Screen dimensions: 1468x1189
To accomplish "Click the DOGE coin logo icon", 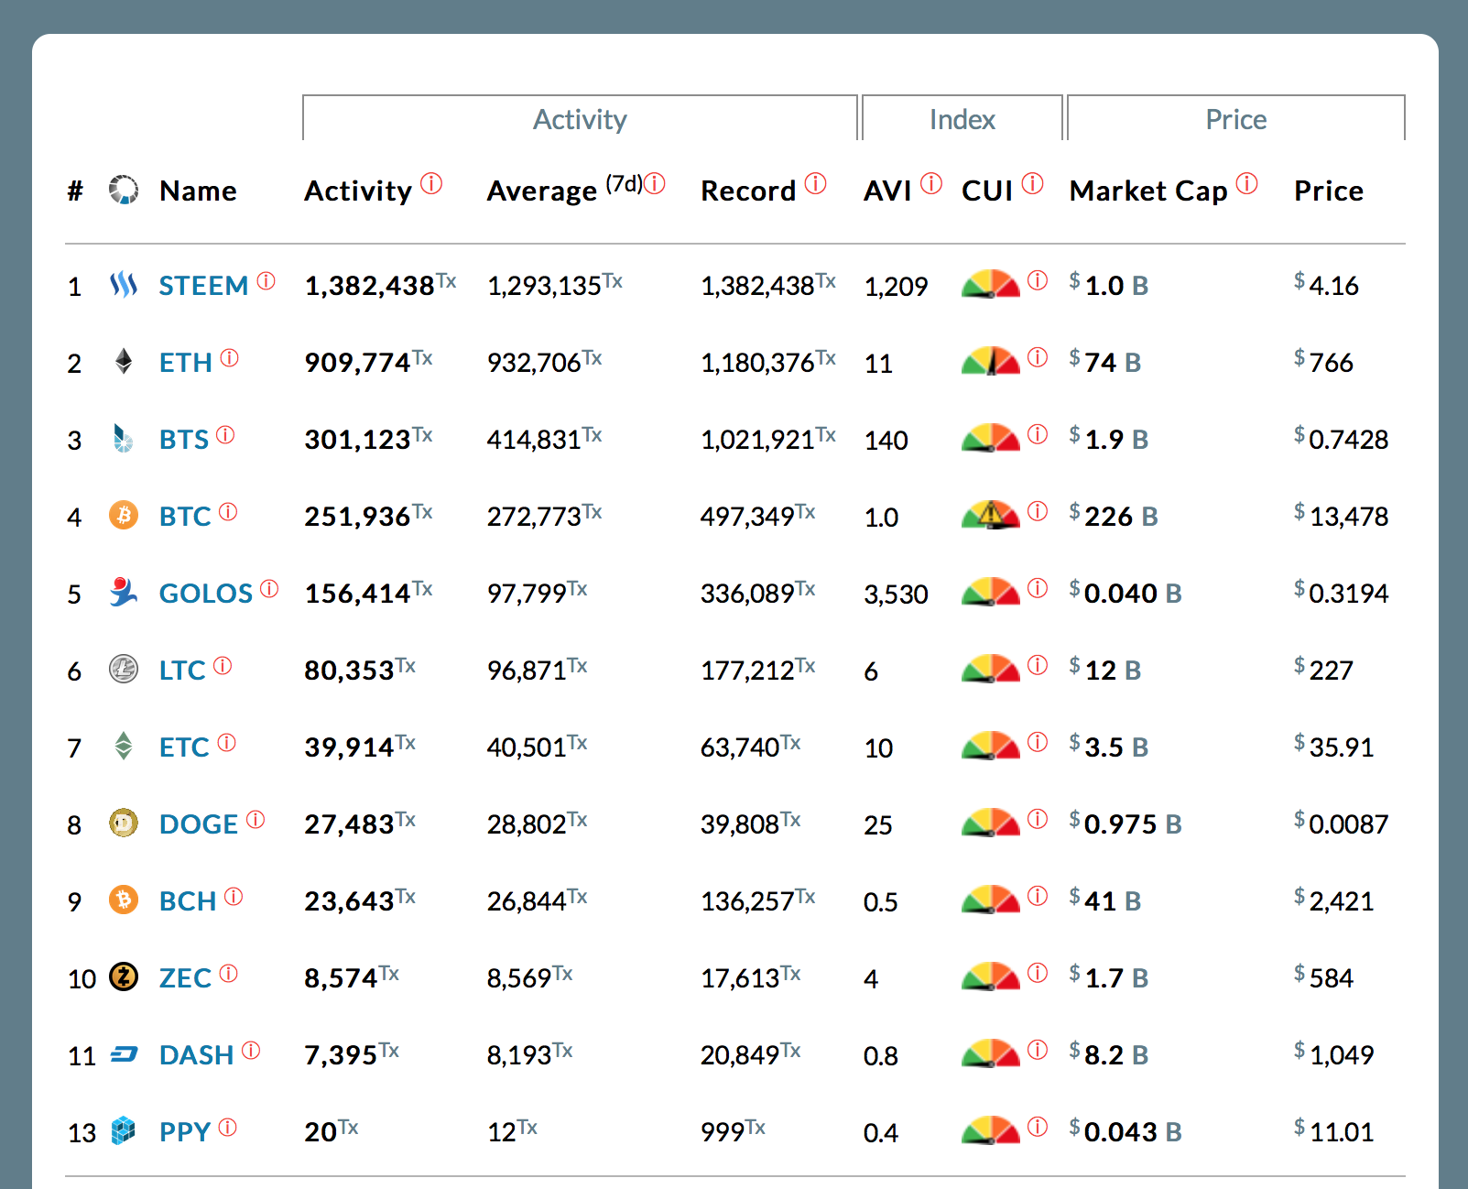I will tap(124, 824).
